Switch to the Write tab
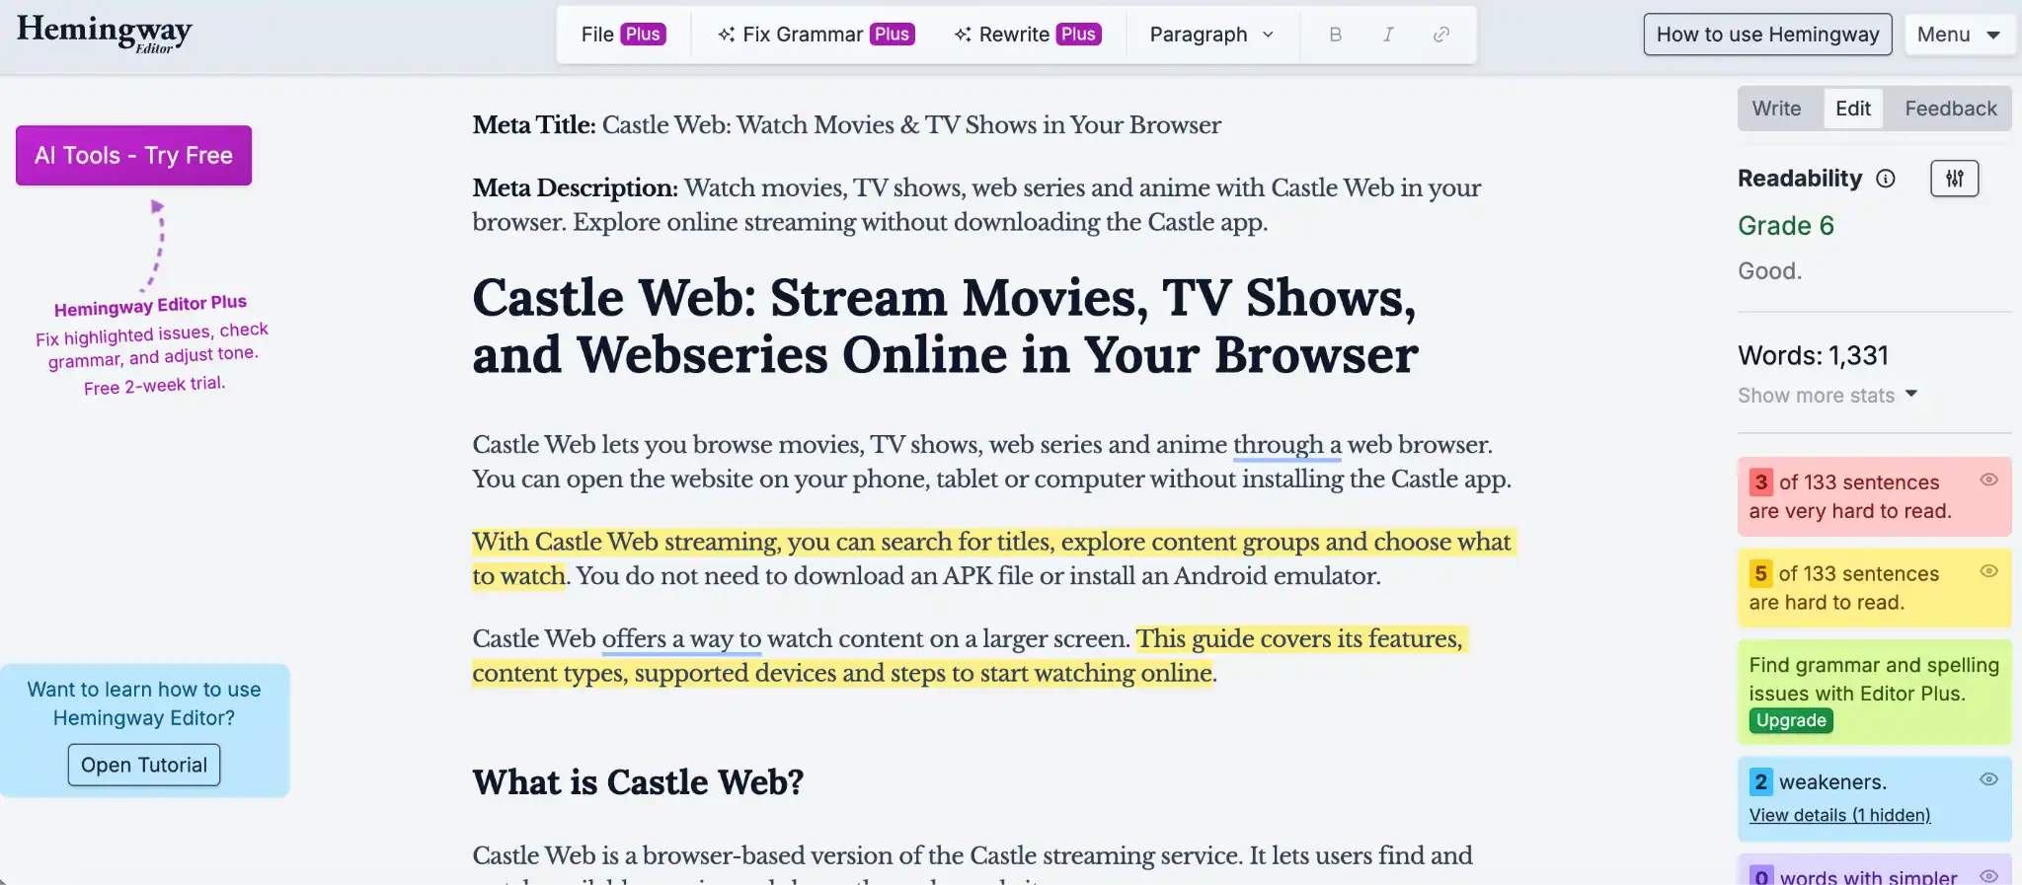Viewport: 2022px width, 885px height. tap(1776, 109)
